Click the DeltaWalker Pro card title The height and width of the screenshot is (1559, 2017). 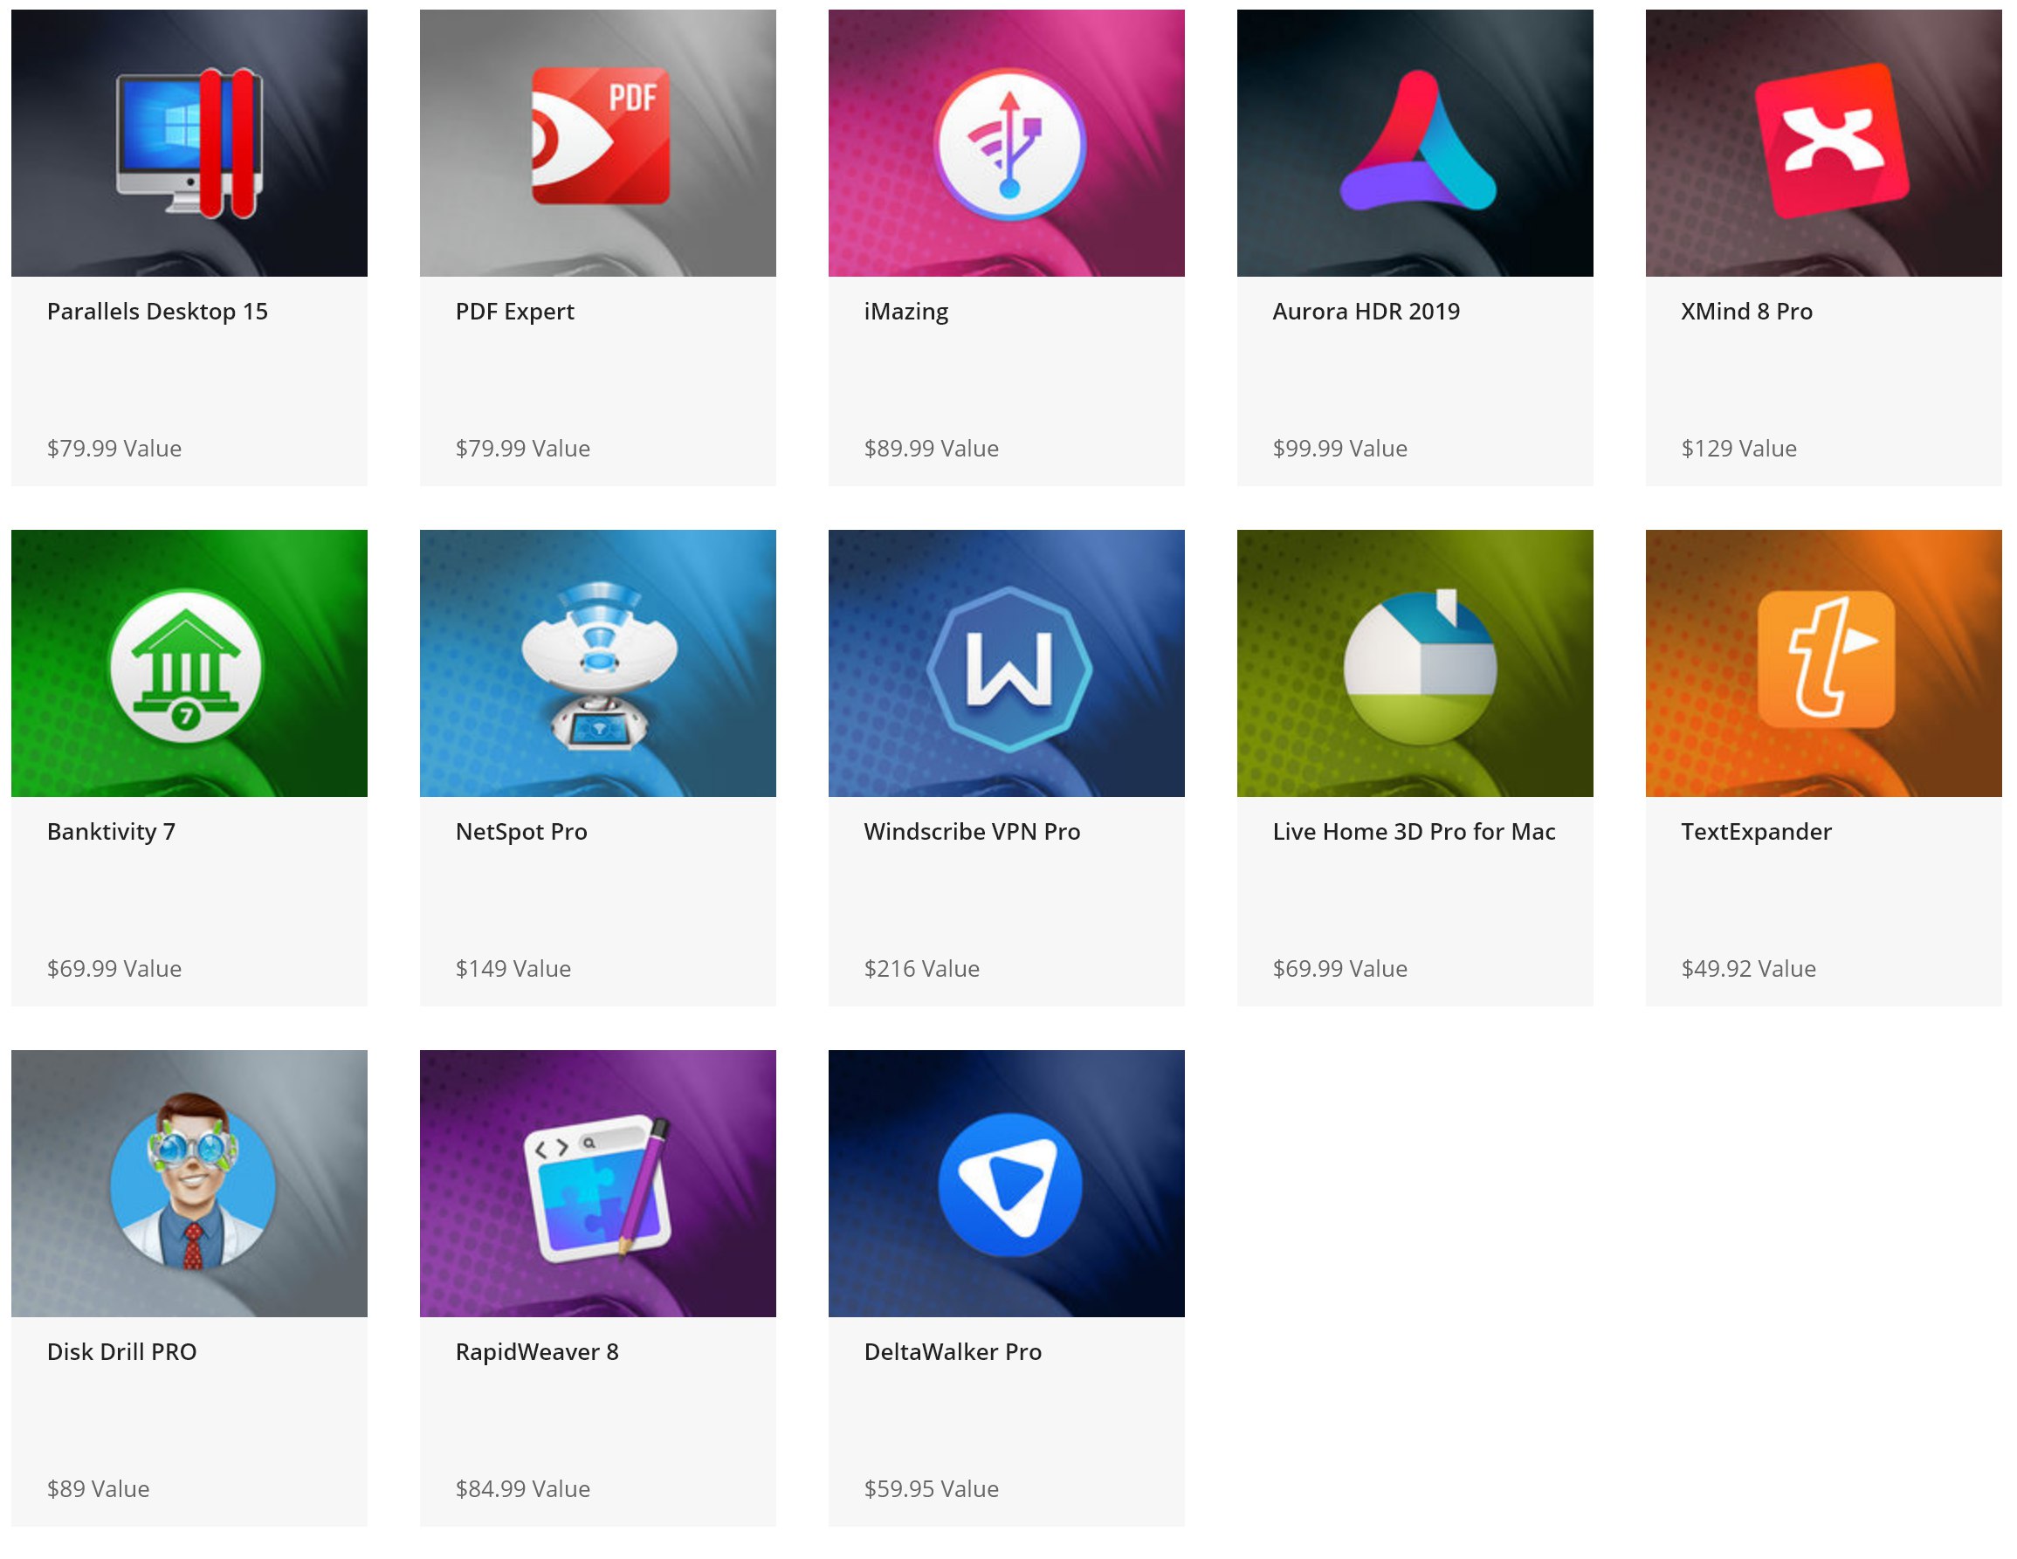tap(952, 1352)
